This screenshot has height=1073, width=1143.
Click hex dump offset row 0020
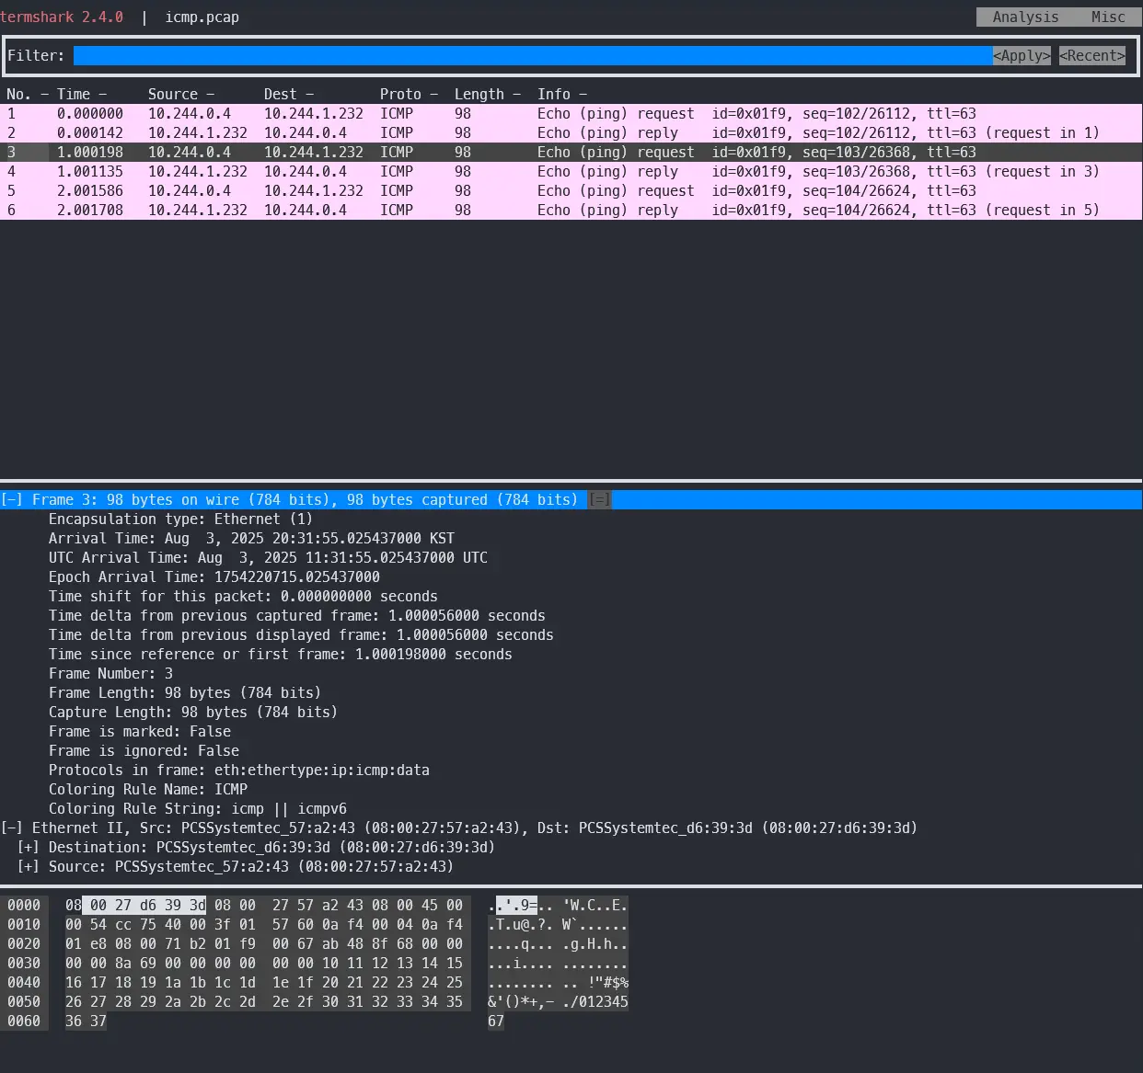(24, 943)
